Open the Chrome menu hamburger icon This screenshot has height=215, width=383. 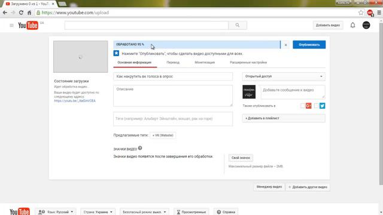[379, 13]
